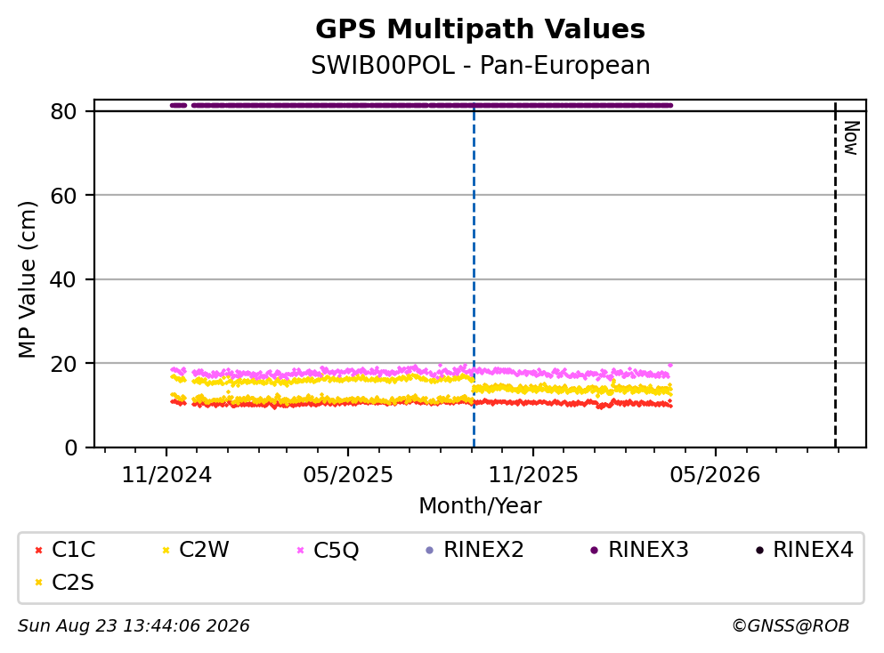Click the y-axis value 20

tap(64, 364)
